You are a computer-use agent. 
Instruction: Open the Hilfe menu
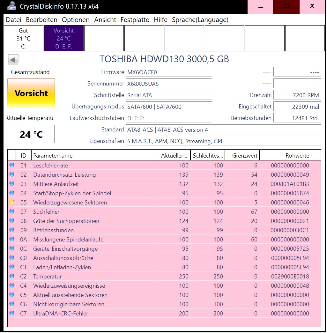click(x=161, y=20)
